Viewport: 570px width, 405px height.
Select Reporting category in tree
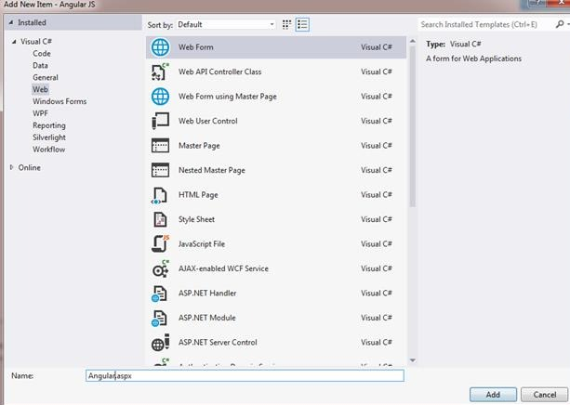[x=49, y=125]
